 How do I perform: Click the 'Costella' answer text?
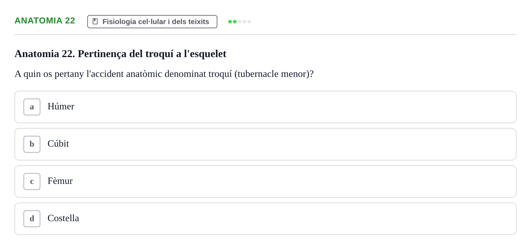point(63,218)
